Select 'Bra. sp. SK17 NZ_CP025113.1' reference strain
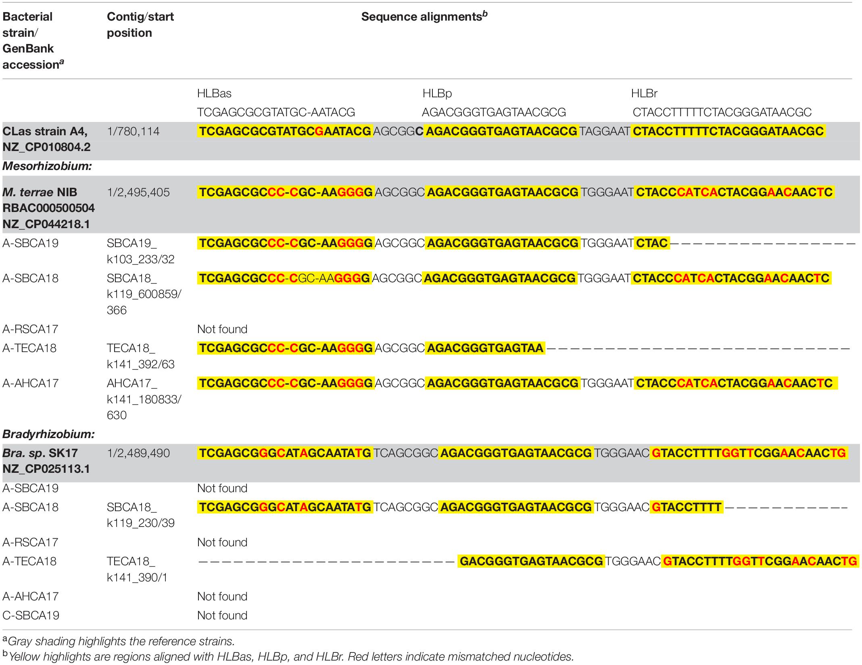862x665 pixels. [x=46, y=461]
